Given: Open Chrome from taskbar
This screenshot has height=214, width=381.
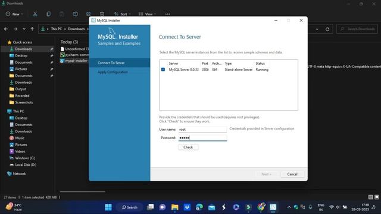Looking at the screenshot, I should (261, 207).
